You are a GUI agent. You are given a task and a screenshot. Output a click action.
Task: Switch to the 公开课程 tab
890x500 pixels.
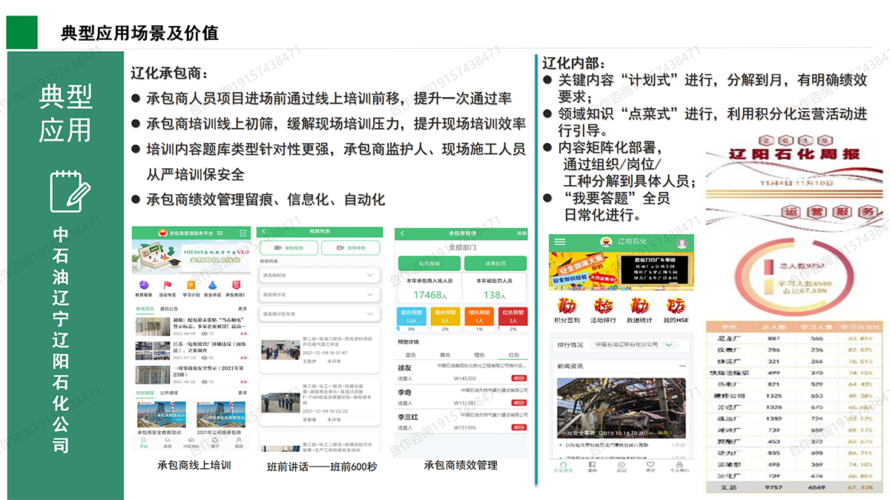169,392
